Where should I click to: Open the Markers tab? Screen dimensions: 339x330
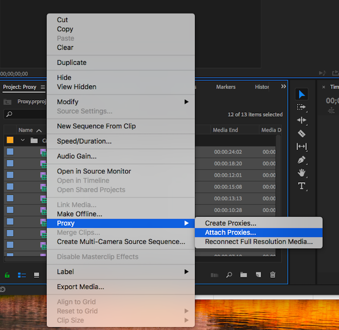coord(226,87)
